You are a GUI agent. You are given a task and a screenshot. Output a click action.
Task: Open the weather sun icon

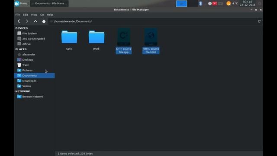pos(229,3)
